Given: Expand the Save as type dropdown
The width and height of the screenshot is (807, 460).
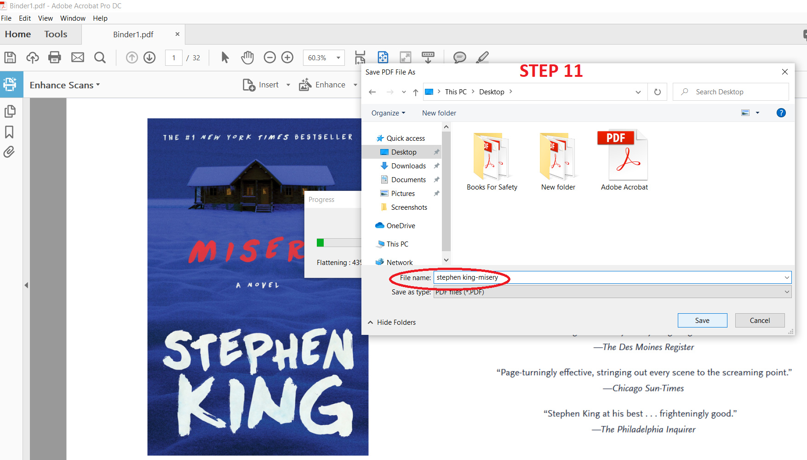Looking at the screenshot, I should coord(787,292).
